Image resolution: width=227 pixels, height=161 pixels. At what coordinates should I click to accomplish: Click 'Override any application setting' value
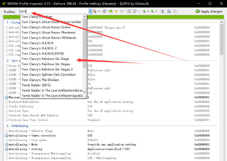click(x=111, y=144)
